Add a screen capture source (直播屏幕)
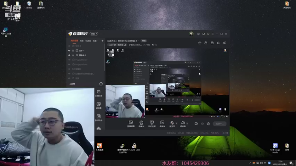 (x=131, y=124)
